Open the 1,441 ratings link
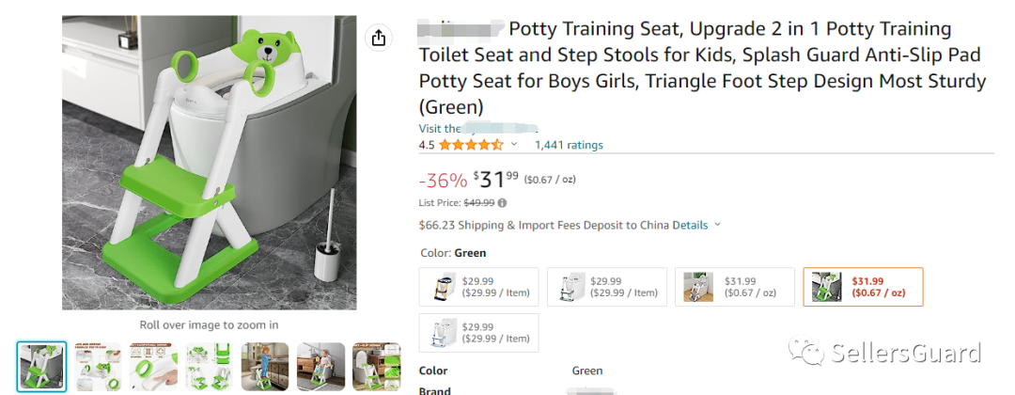This screenshot has height=395, width=1015. [x=569, y=145]
